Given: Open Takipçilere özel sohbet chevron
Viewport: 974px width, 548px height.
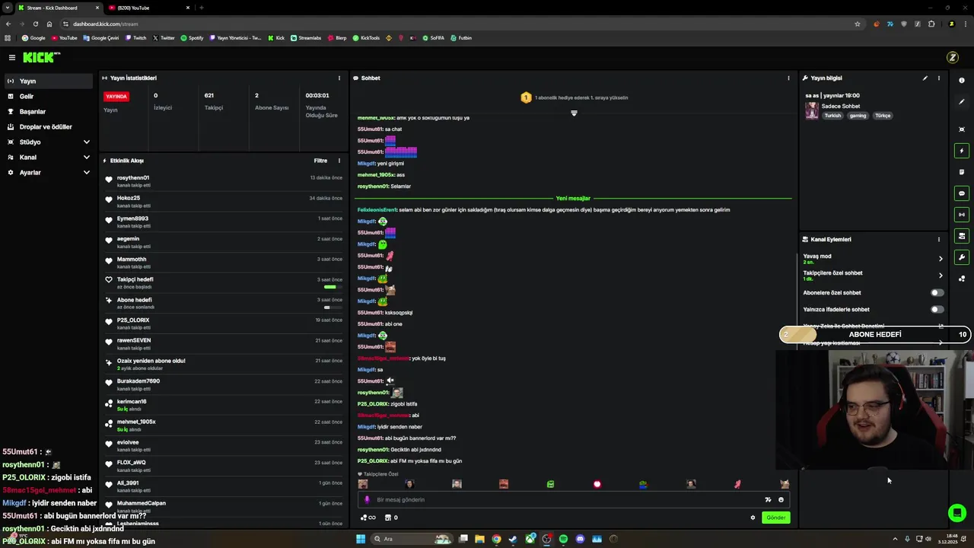Looking at the screenshot, I should click(941, 276).
